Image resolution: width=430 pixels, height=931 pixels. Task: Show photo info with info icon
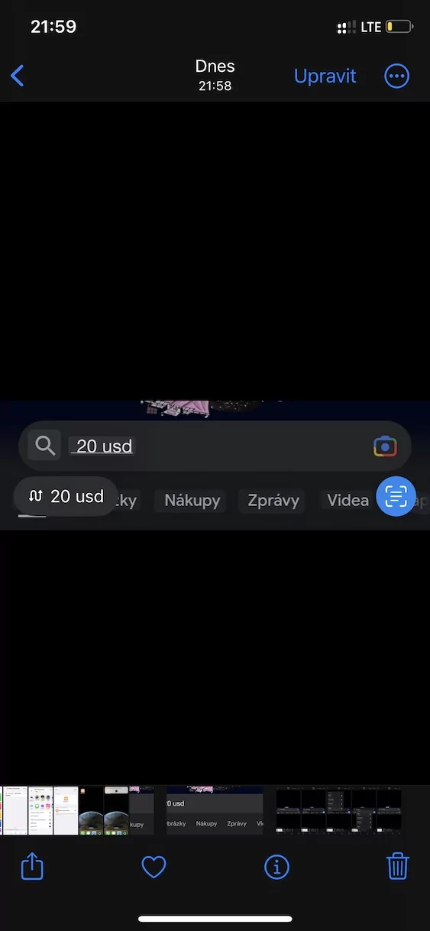click(276, 866)
